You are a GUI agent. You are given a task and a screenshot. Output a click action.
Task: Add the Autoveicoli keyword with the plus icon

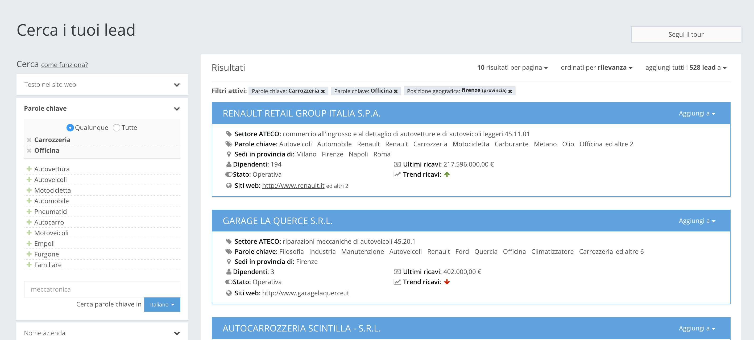(29, 179)
